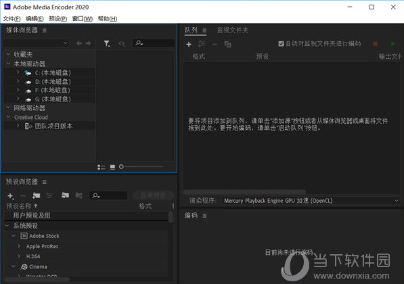
Task: Switch Media Browser to list view
Action: point(102,167)
